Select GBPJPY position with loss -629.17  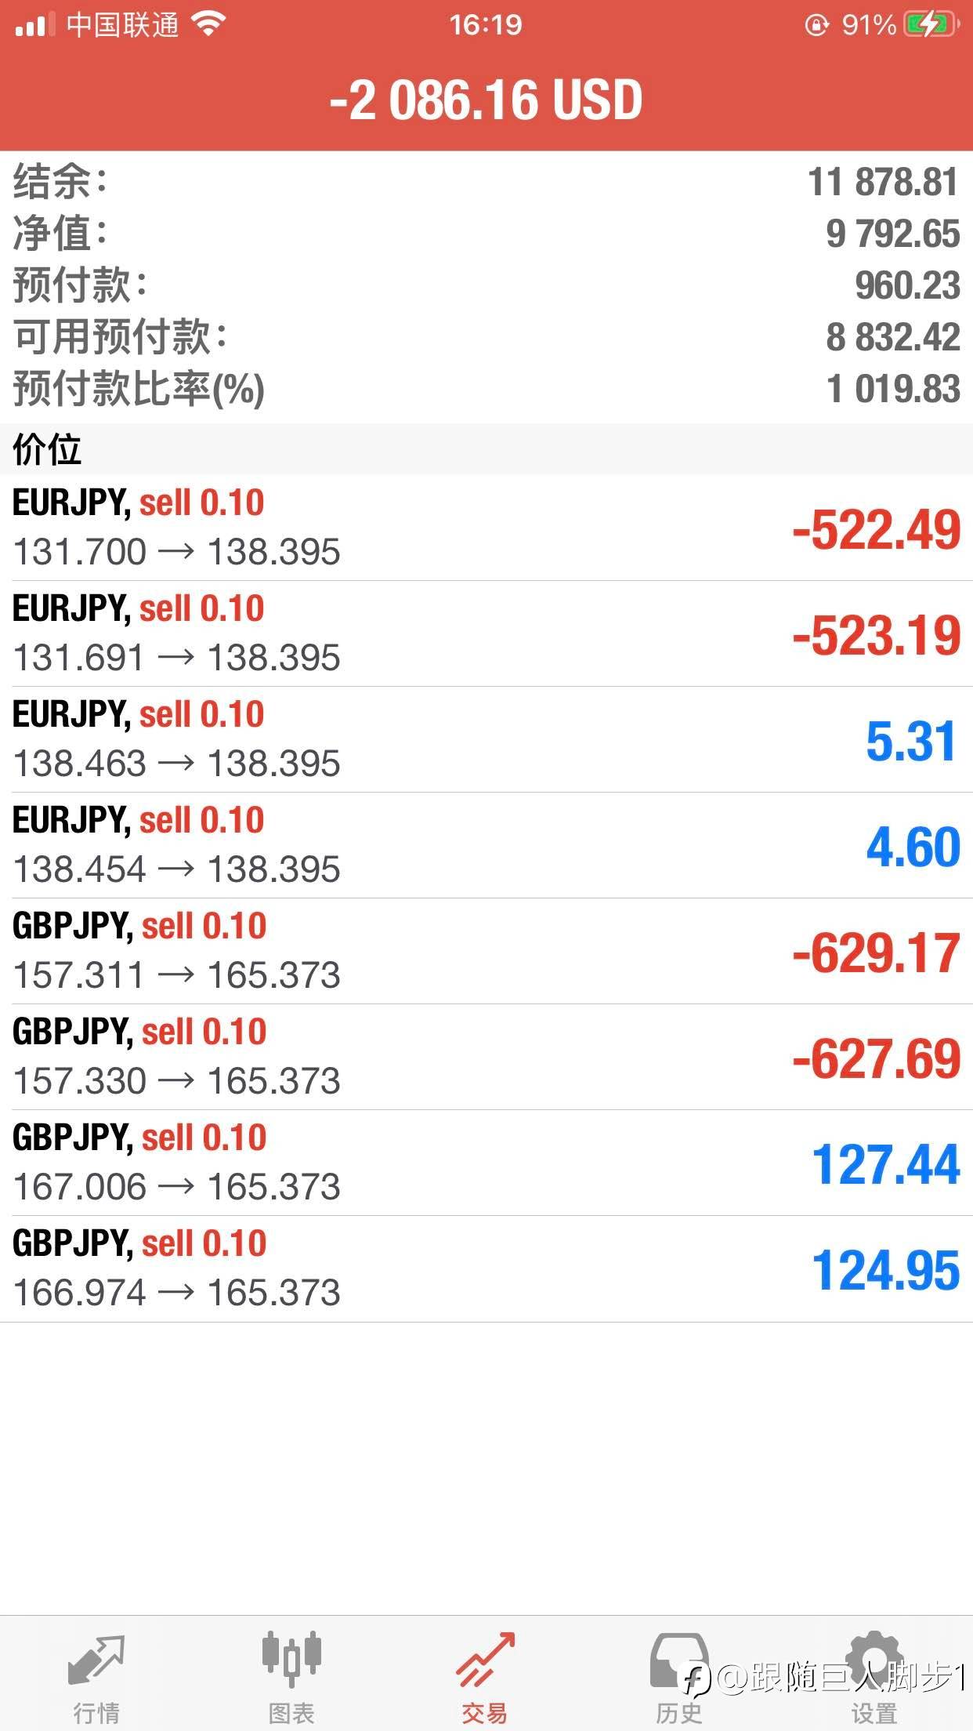pos(486,951)
